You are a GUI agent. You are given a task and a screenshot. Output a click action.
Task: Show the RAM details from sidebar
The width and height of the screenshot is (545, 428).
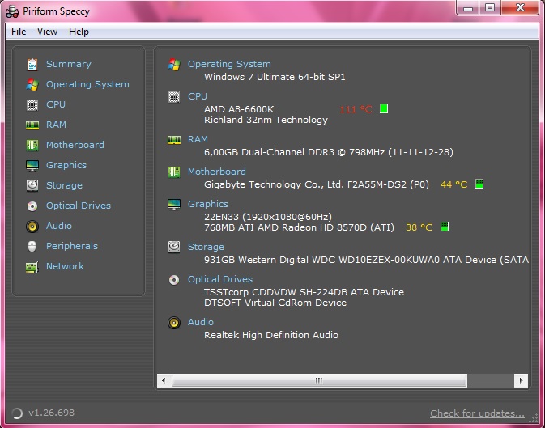coord(57,125)
